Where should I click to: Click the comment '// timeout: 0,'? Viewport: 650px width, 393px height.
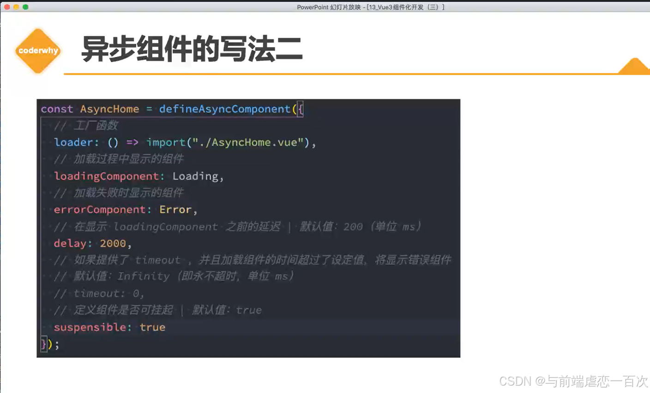(x=99, y=293)
